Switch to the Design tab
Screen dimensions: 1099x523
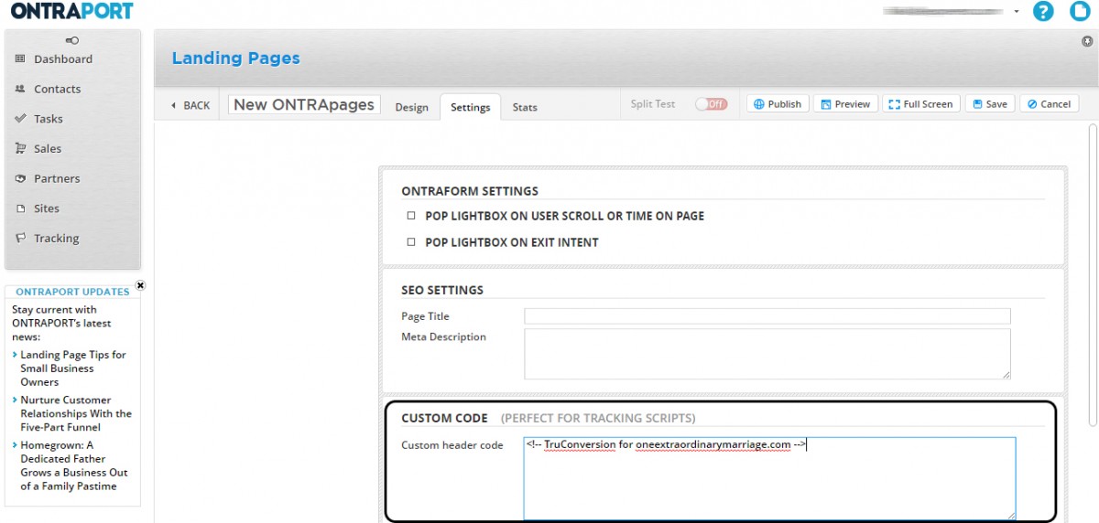pos(411,107)
